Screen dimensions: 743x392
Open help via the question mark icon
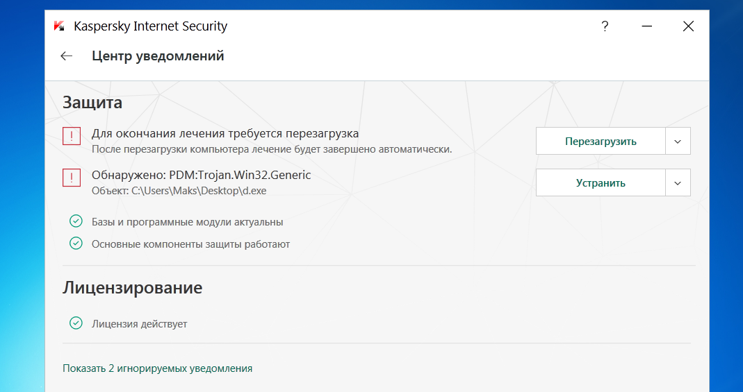[x=605, y=26]
